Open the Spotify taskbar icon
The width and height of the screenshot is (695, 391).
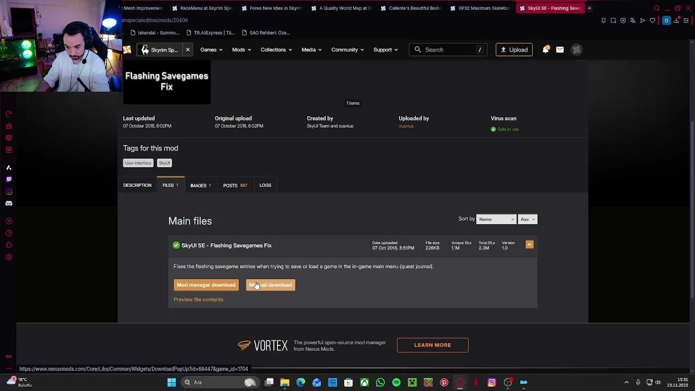pos(396,382)
